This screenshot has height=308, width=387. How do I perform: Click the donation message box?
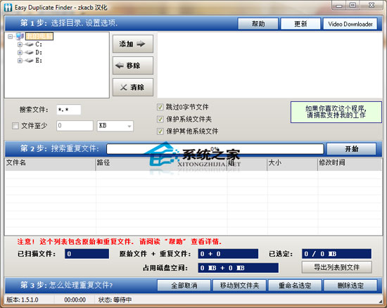pos(336,112)
